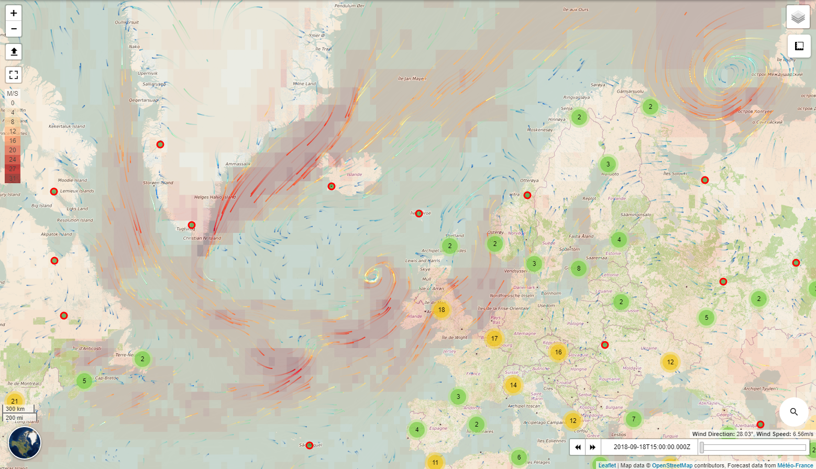Expand the 12 cluster near Moldavie
The height and width of the screenshot is (469, 816).
pyautogui.click(x=670, y=362)
